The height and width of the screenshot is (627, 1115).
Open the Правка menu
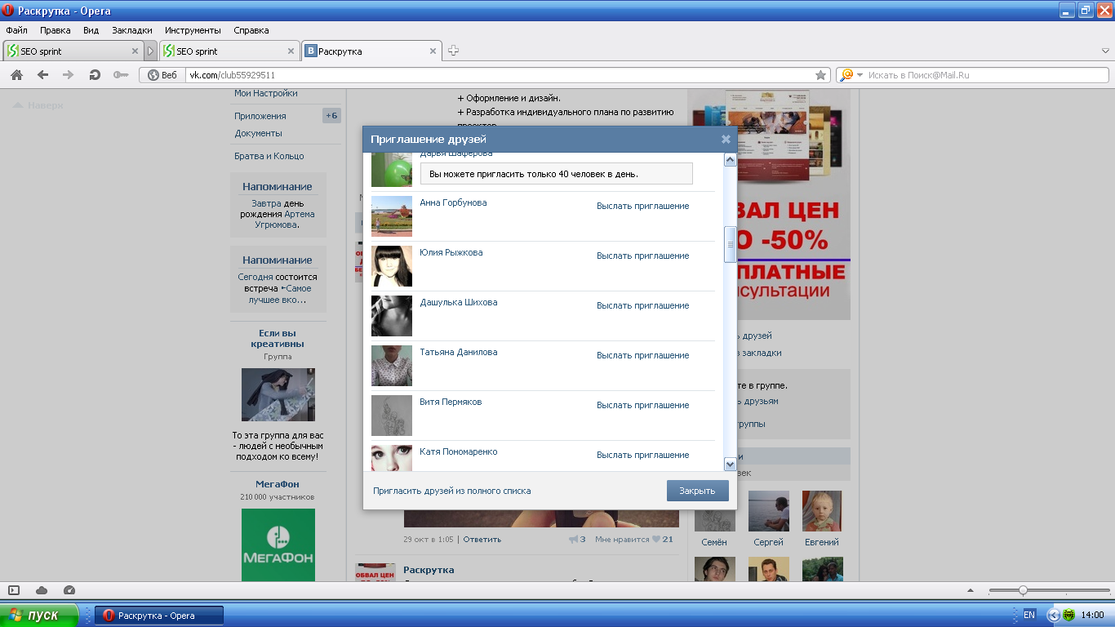56,30
